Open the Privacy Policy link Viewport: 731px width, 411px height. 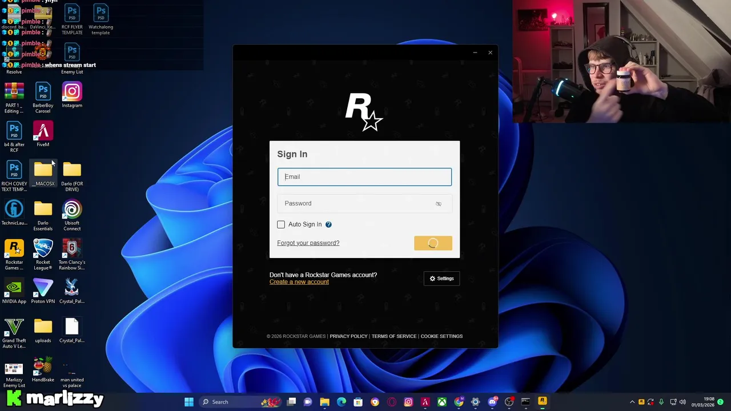(x=348, y=336)
